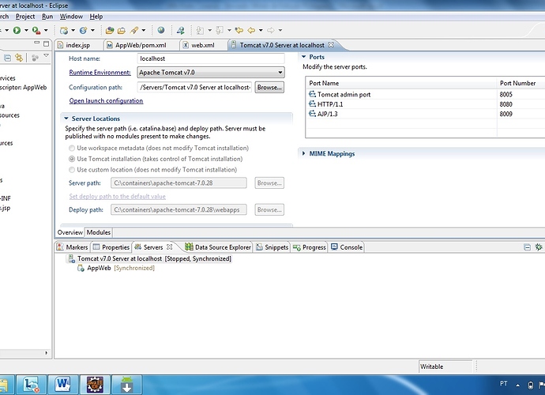Viewport: 545px width, 395px height.
Task: Maximize the left Project Explorer panel
Action: (x=46, y=43)
